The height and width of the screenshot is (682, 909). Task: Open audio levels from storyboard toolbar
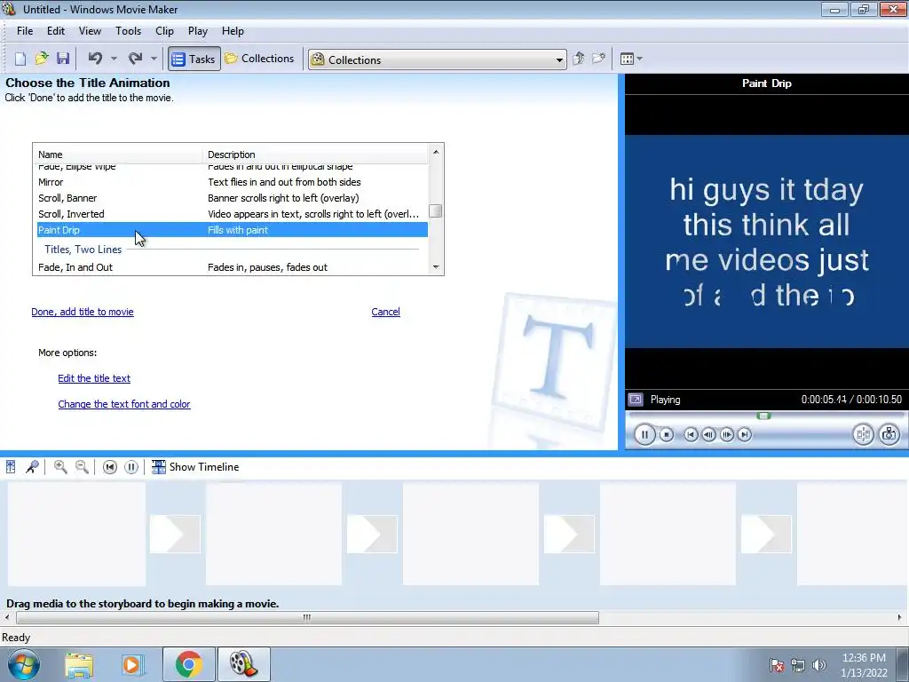coord(11,467)
